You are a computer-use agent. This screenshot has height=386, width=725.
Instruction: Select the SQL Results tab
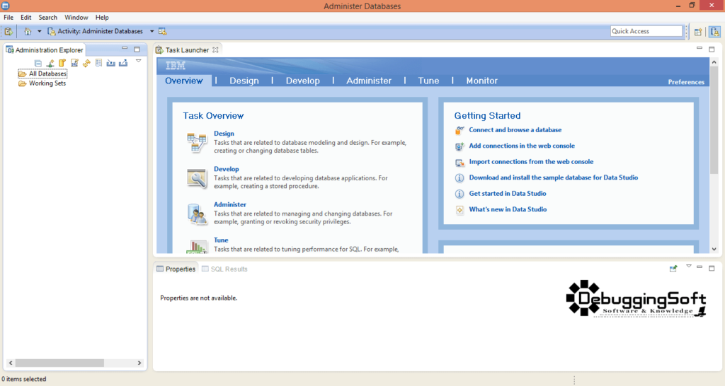pos(224,269)
